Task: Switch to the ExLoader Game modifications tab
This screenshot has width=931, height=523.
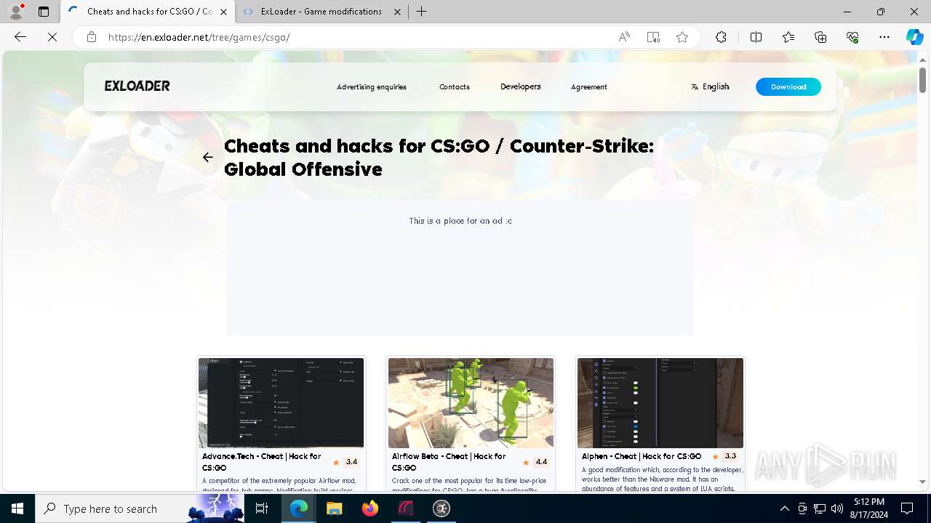Action: [x=321, y=12]
